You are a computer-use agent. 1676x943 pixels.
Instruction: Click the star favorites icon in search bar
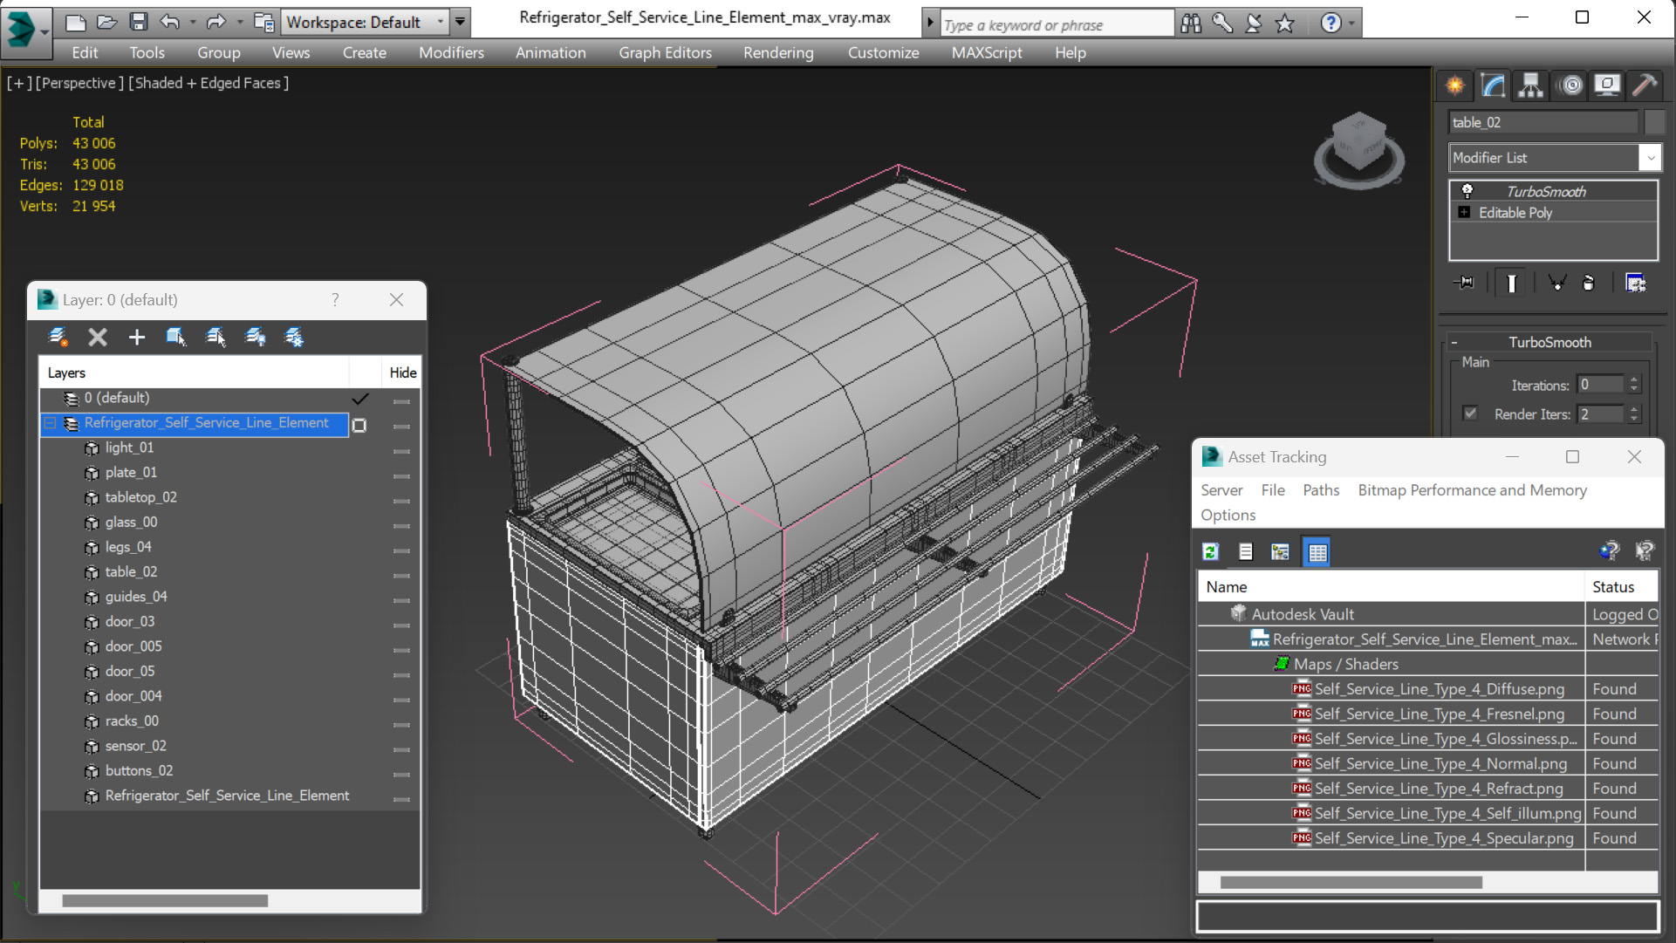click(1284, 24)
